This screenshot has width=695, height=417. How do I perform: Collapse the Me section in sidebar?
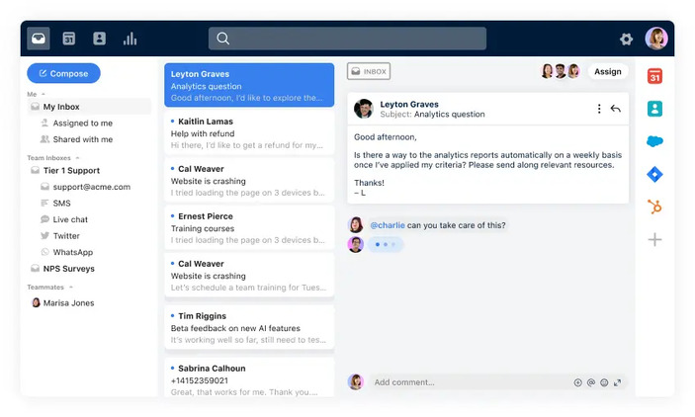[43, 94]
